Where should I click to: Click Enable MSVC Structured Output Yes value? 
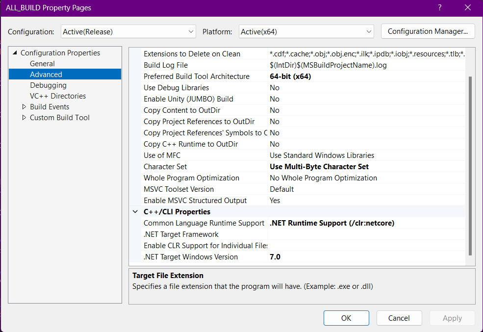[275, 201]
